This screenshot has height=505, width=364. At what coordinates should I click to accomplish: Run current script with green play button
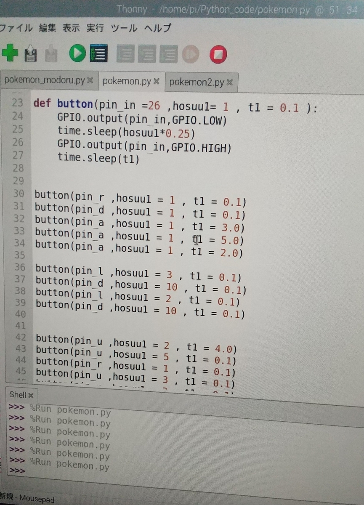pos(77,54)
